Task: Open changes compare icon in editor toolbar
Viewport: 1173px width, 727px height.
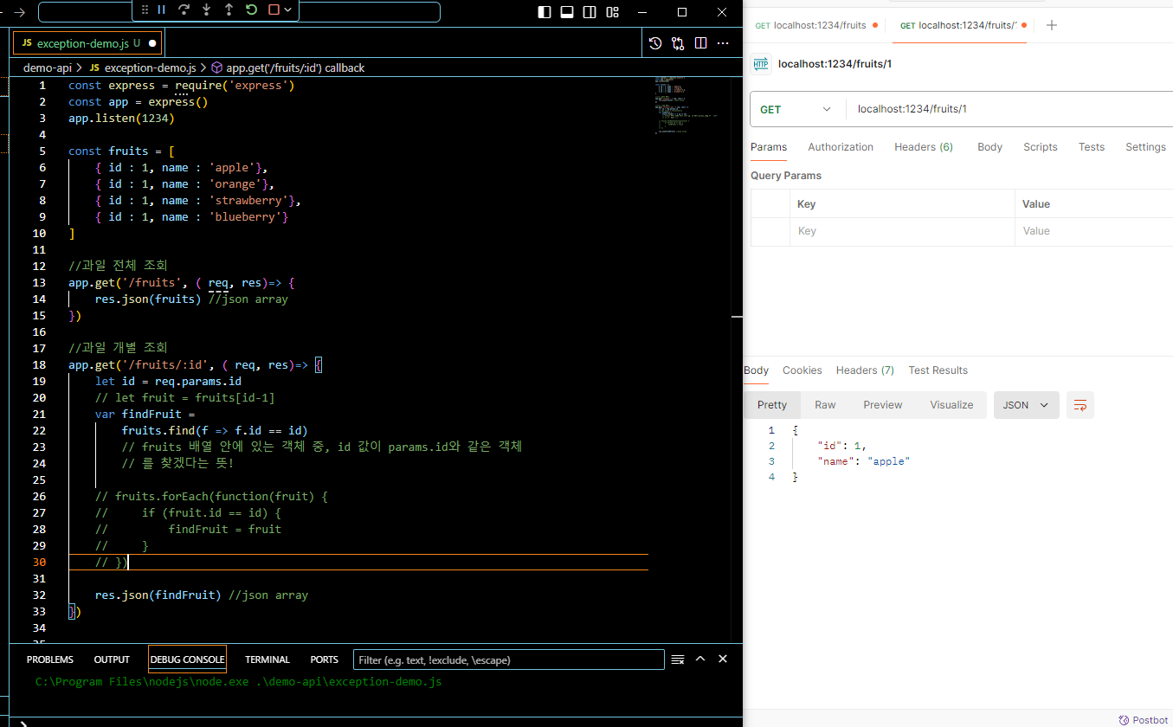Action: (x=678, y=42)
